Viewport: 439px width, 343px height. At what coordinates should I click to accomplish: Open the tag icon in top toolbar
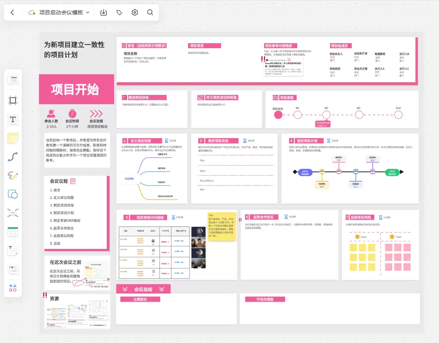point(119,12)
